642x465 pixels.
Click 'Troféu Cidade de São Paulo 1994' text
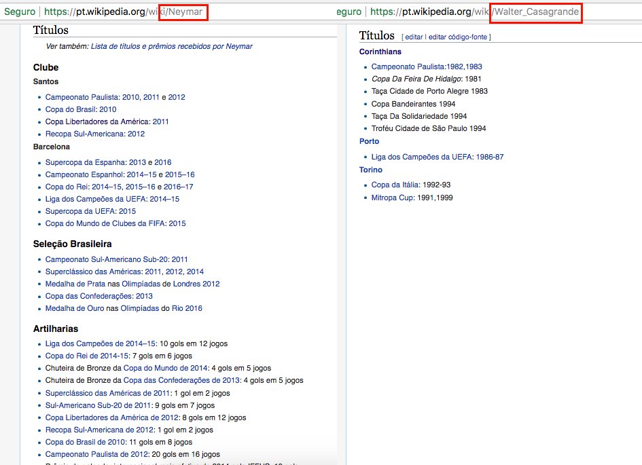pyautogui.click(x=429, y=128)
